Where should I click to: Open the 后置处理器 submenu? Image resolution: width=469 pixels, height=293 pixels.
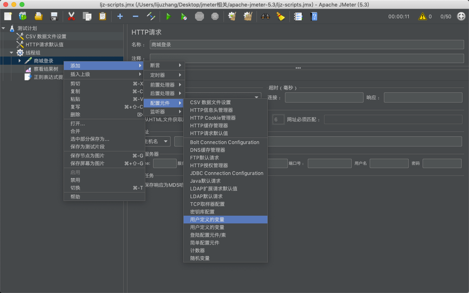(164, 93)
